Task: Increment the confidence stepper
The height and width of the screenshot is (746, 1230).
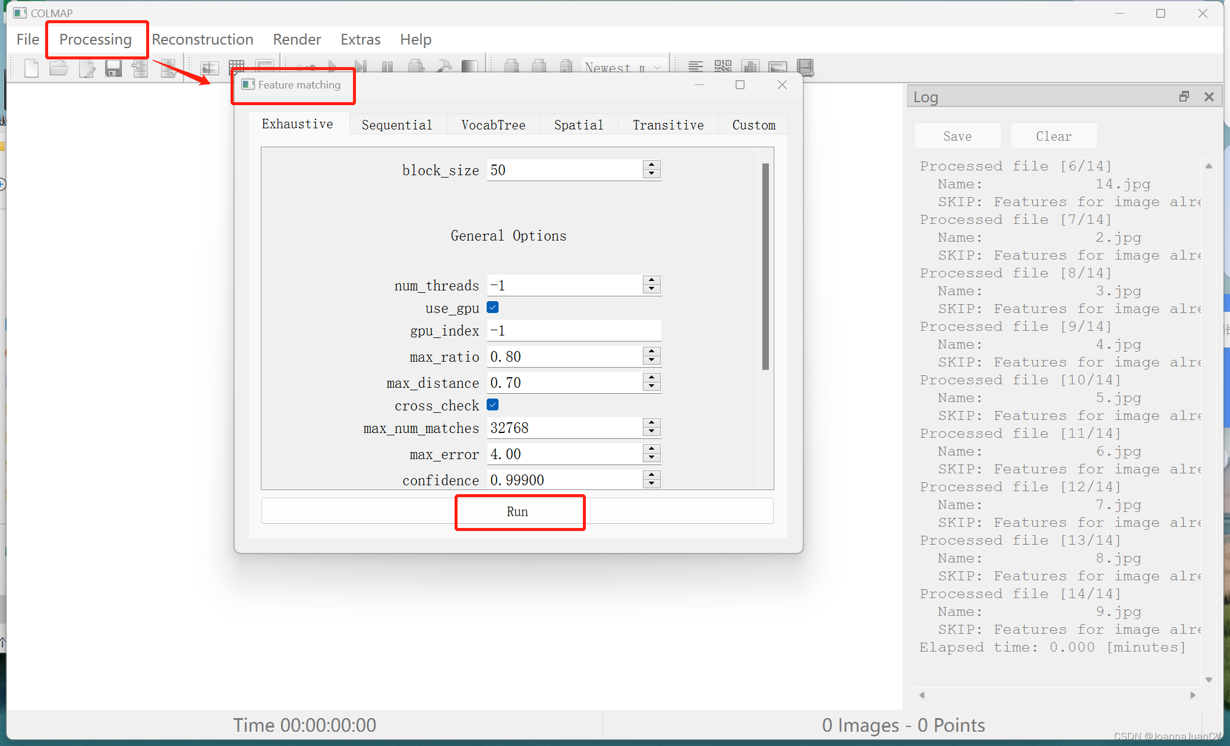Action: coord(652,475)
